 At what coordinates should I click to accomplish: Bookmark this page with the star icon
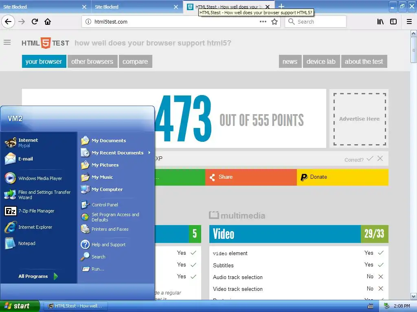(x=274, y=22)
